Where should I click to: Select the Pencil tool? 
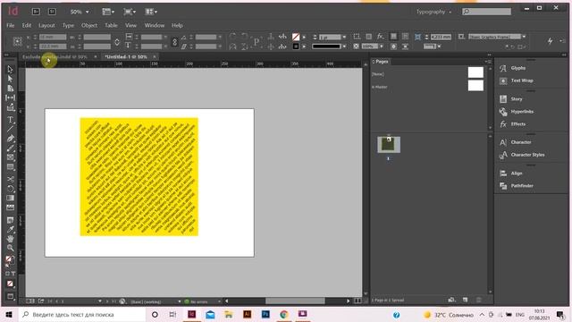[10, 148]
